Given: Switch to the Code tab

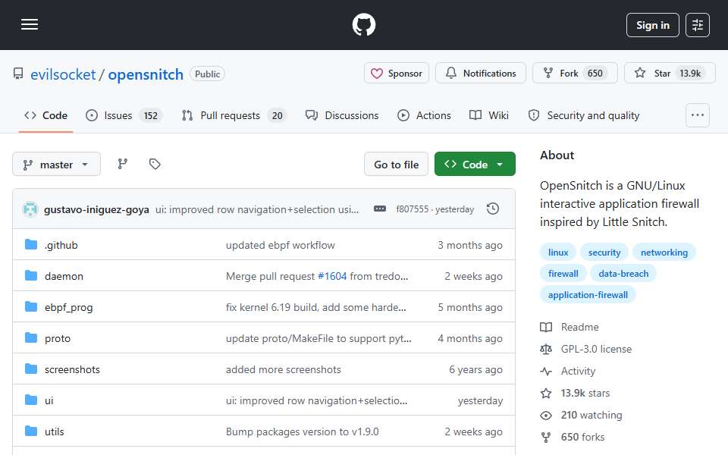Looking at the screenshot, I should (46, 115).
